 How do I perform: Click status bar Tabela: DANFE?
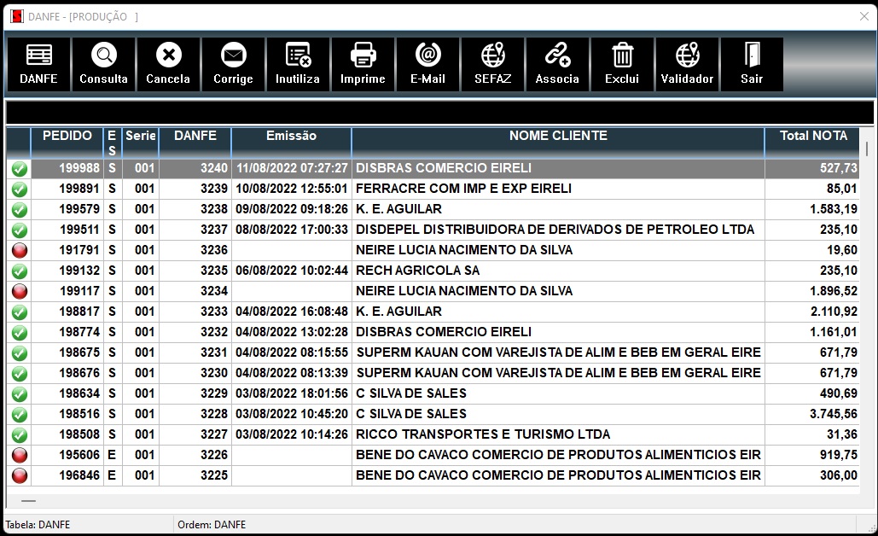click(x=38, y=525)
